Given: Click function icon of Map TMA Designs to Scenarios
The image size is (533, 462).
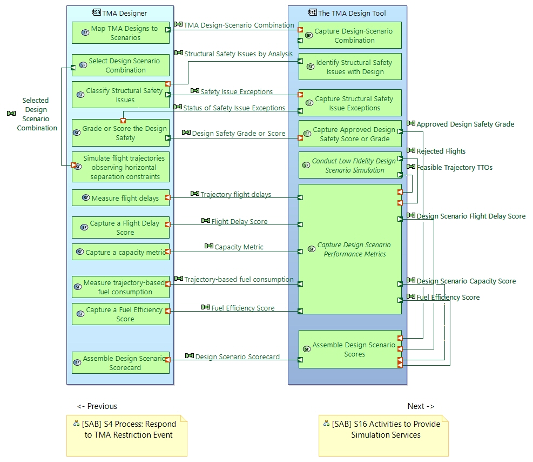Looking at the screenshot, I should [85, 32].
